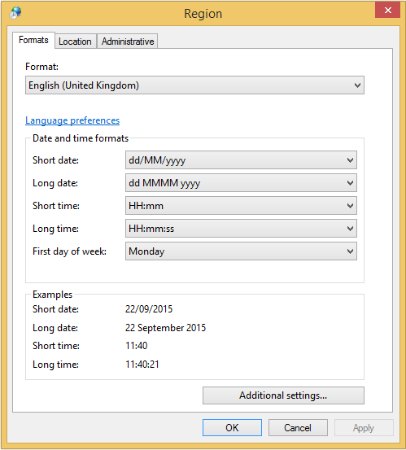Image resolution: width=406 pixels, height=450 pixels.
Task: Open the Location tab
Action: click(75, 42)
